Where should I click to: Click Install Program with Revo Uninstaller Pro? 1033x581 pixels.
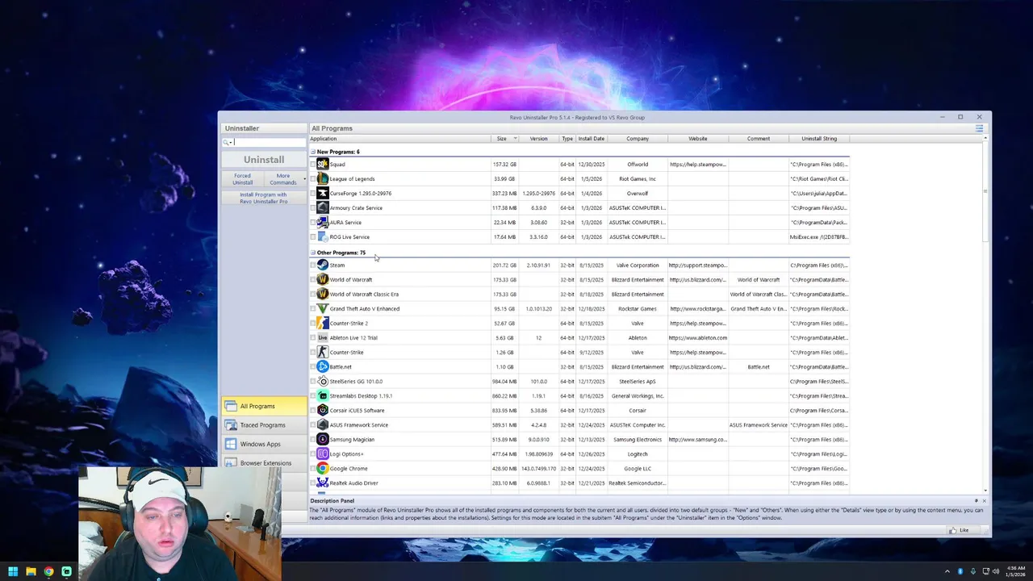263,198
